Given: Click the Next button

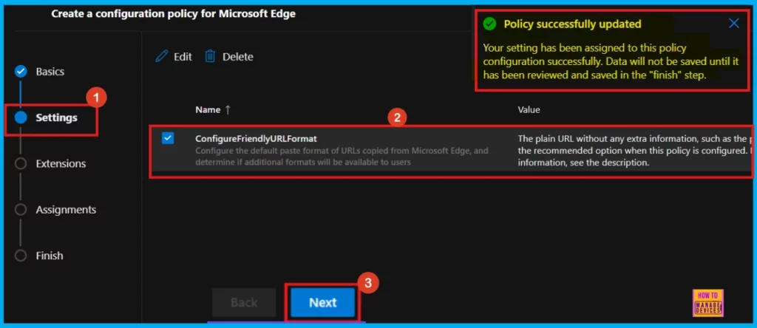Looking at the screenshot, I should [x=323, y=302].
